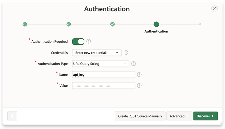Image resolution: width=225 pixels, height=129 pixels.
Task: Close the Authentication dialog with X
Action: tap(214, 9)
